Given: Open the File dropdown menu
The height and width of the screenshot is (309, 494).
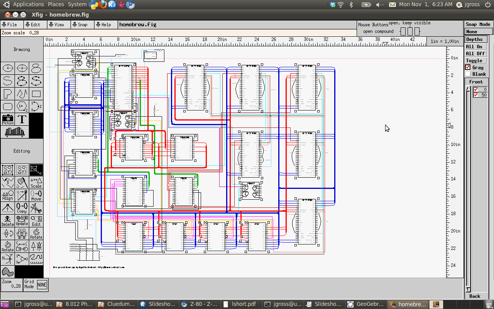Looking at the screenshot, I should pyautogui.click(x=10, y=25).
